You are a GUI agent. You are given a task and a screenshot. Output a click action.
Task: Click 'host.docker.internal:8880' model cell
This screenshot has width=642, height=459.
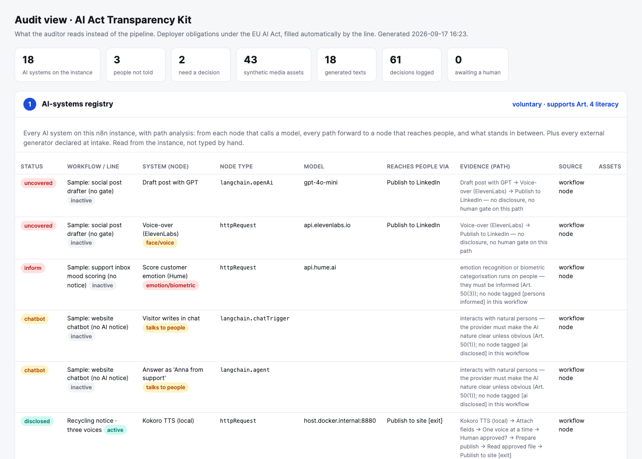click(x=340, y=421)
